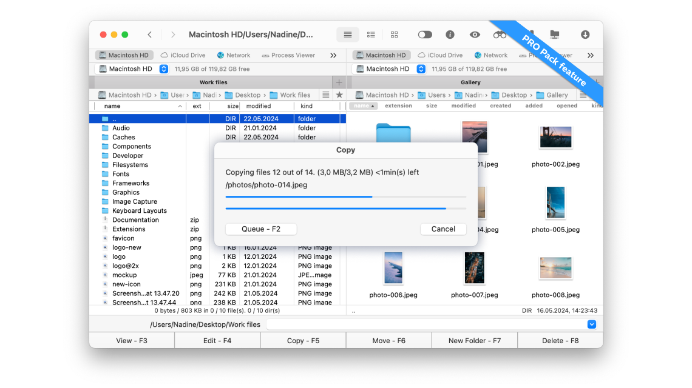Open the photo-005.jpeg thumbnail
This screenshot has height=388, width=692.
pos(555,202)
